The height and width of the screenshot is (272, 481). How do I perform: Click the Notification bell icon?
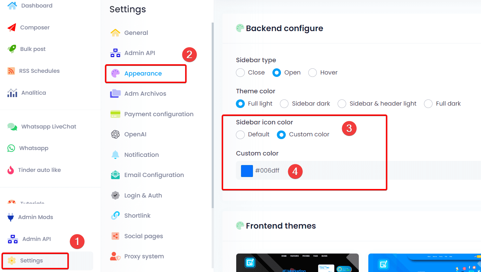point(115,155)
